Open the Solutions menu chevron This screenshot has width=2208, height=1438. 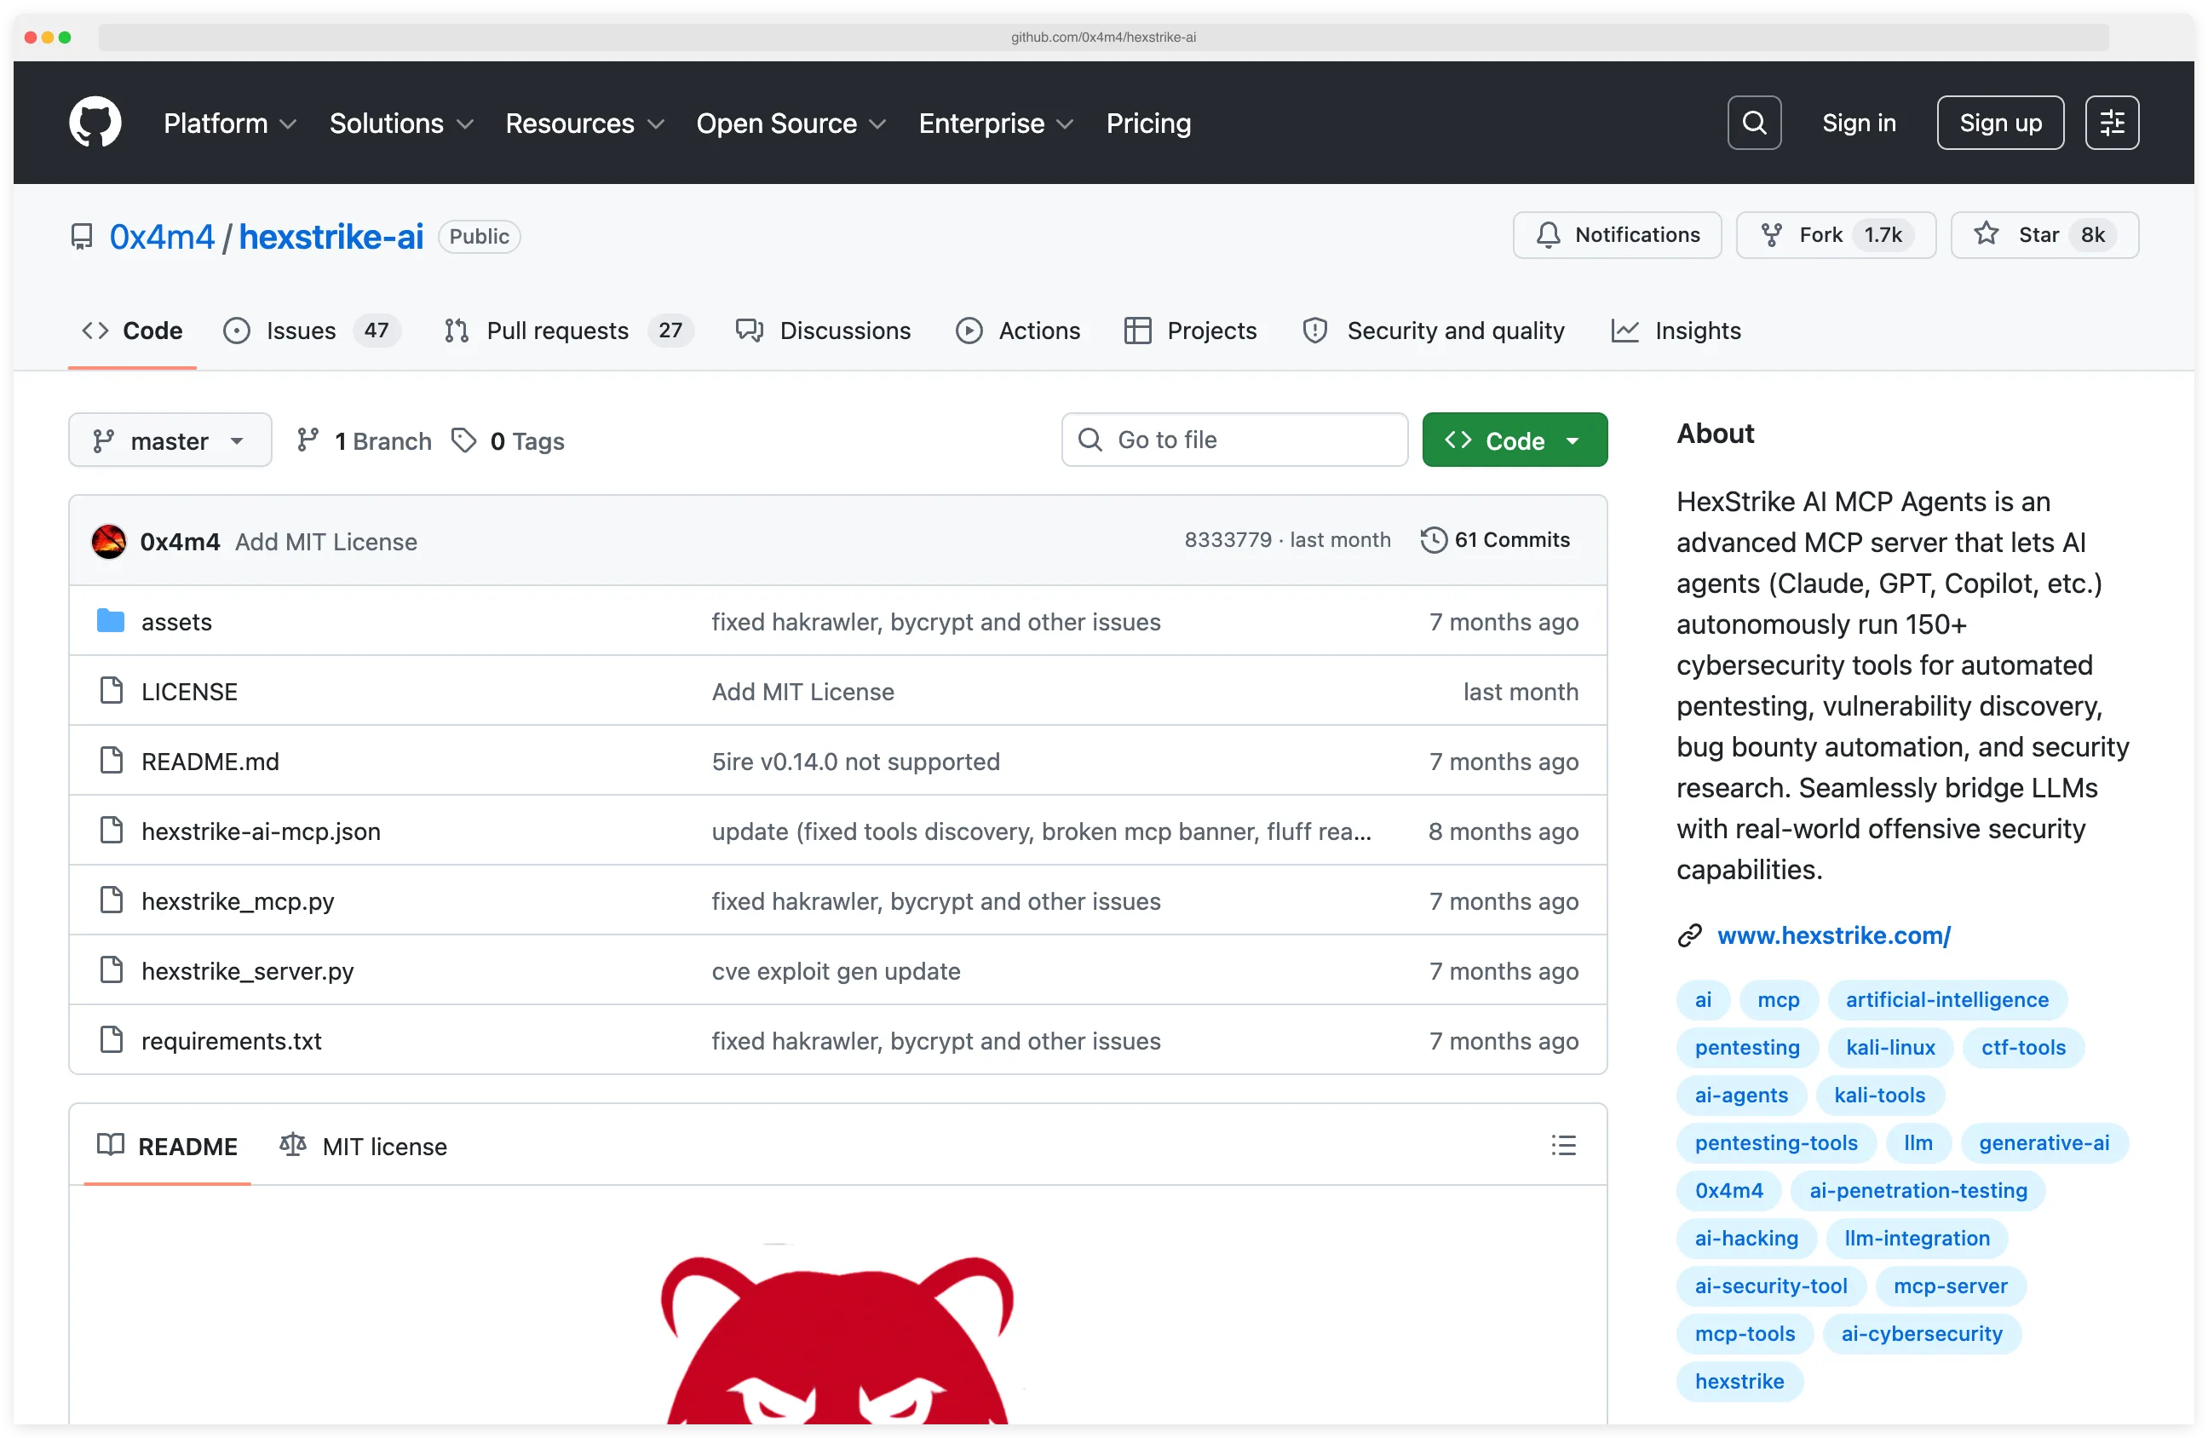466,124
